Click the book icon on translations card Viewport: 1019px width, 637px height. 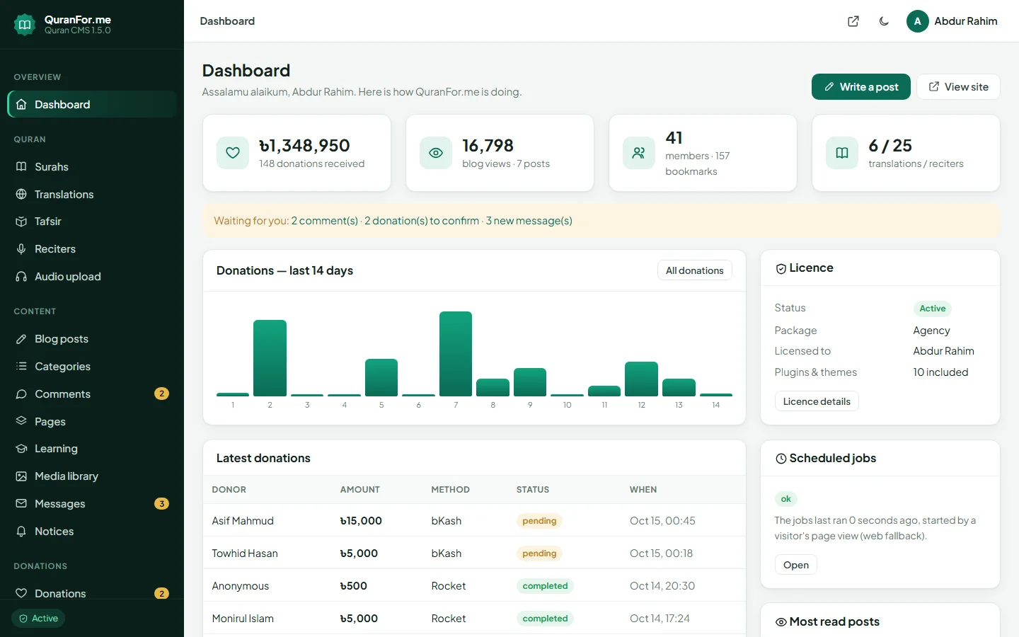(842, 153)
